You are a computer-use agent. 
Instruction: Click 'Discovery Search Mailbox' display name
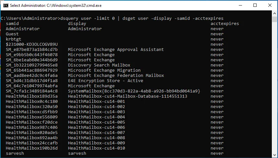(99, 65)
